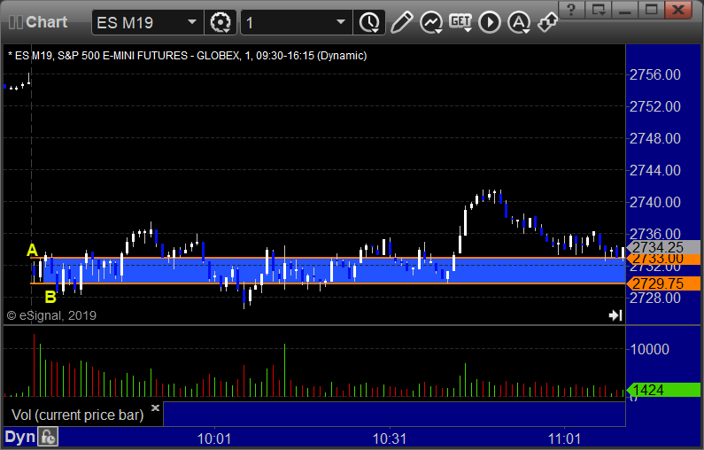Select the upper orange line at 2733.00

(328, 258)
